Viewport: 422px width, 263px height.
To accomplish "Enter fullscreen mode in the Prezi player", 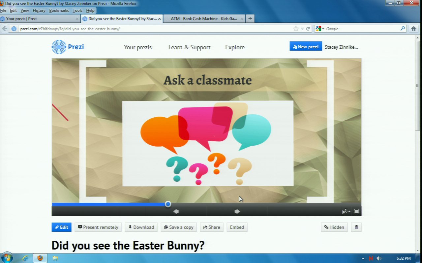I will (356, 211).
